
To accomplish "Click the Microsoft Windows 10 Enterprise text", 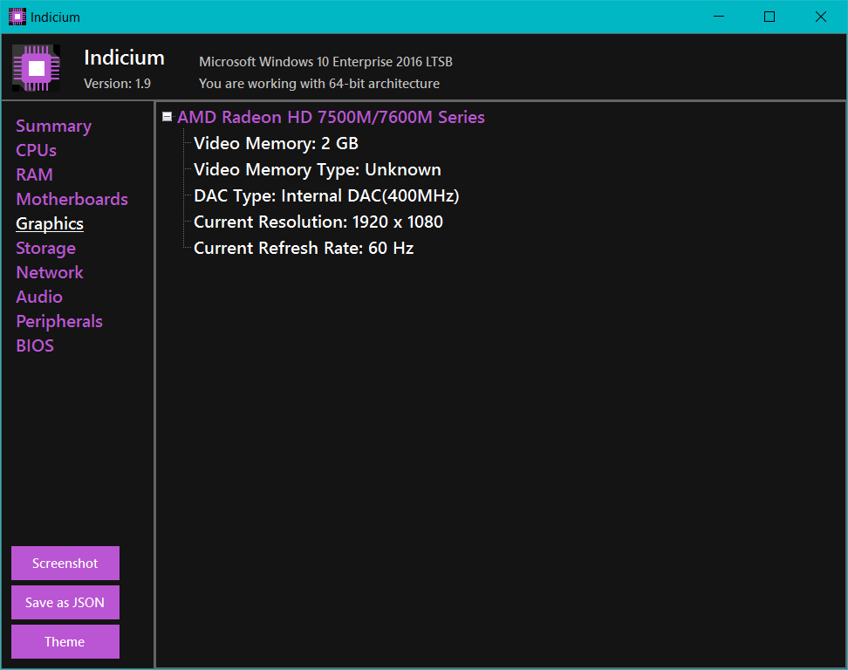I will [x=325, y=62].
